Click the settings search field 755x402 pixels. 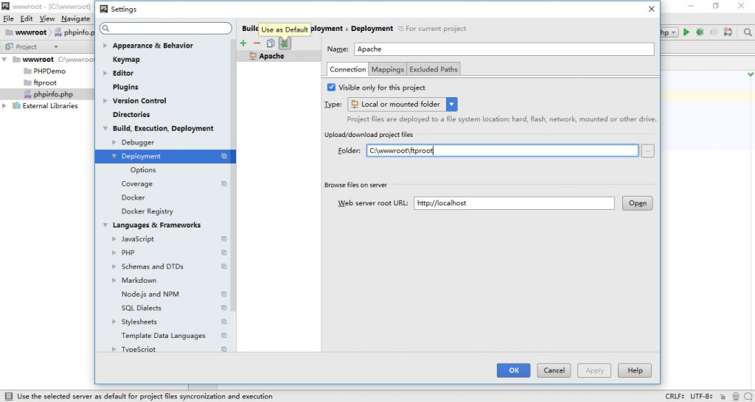[166, 29]
